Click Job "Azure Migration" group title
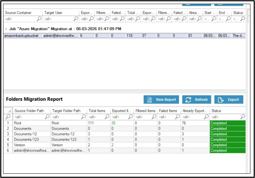 point(65,29)
